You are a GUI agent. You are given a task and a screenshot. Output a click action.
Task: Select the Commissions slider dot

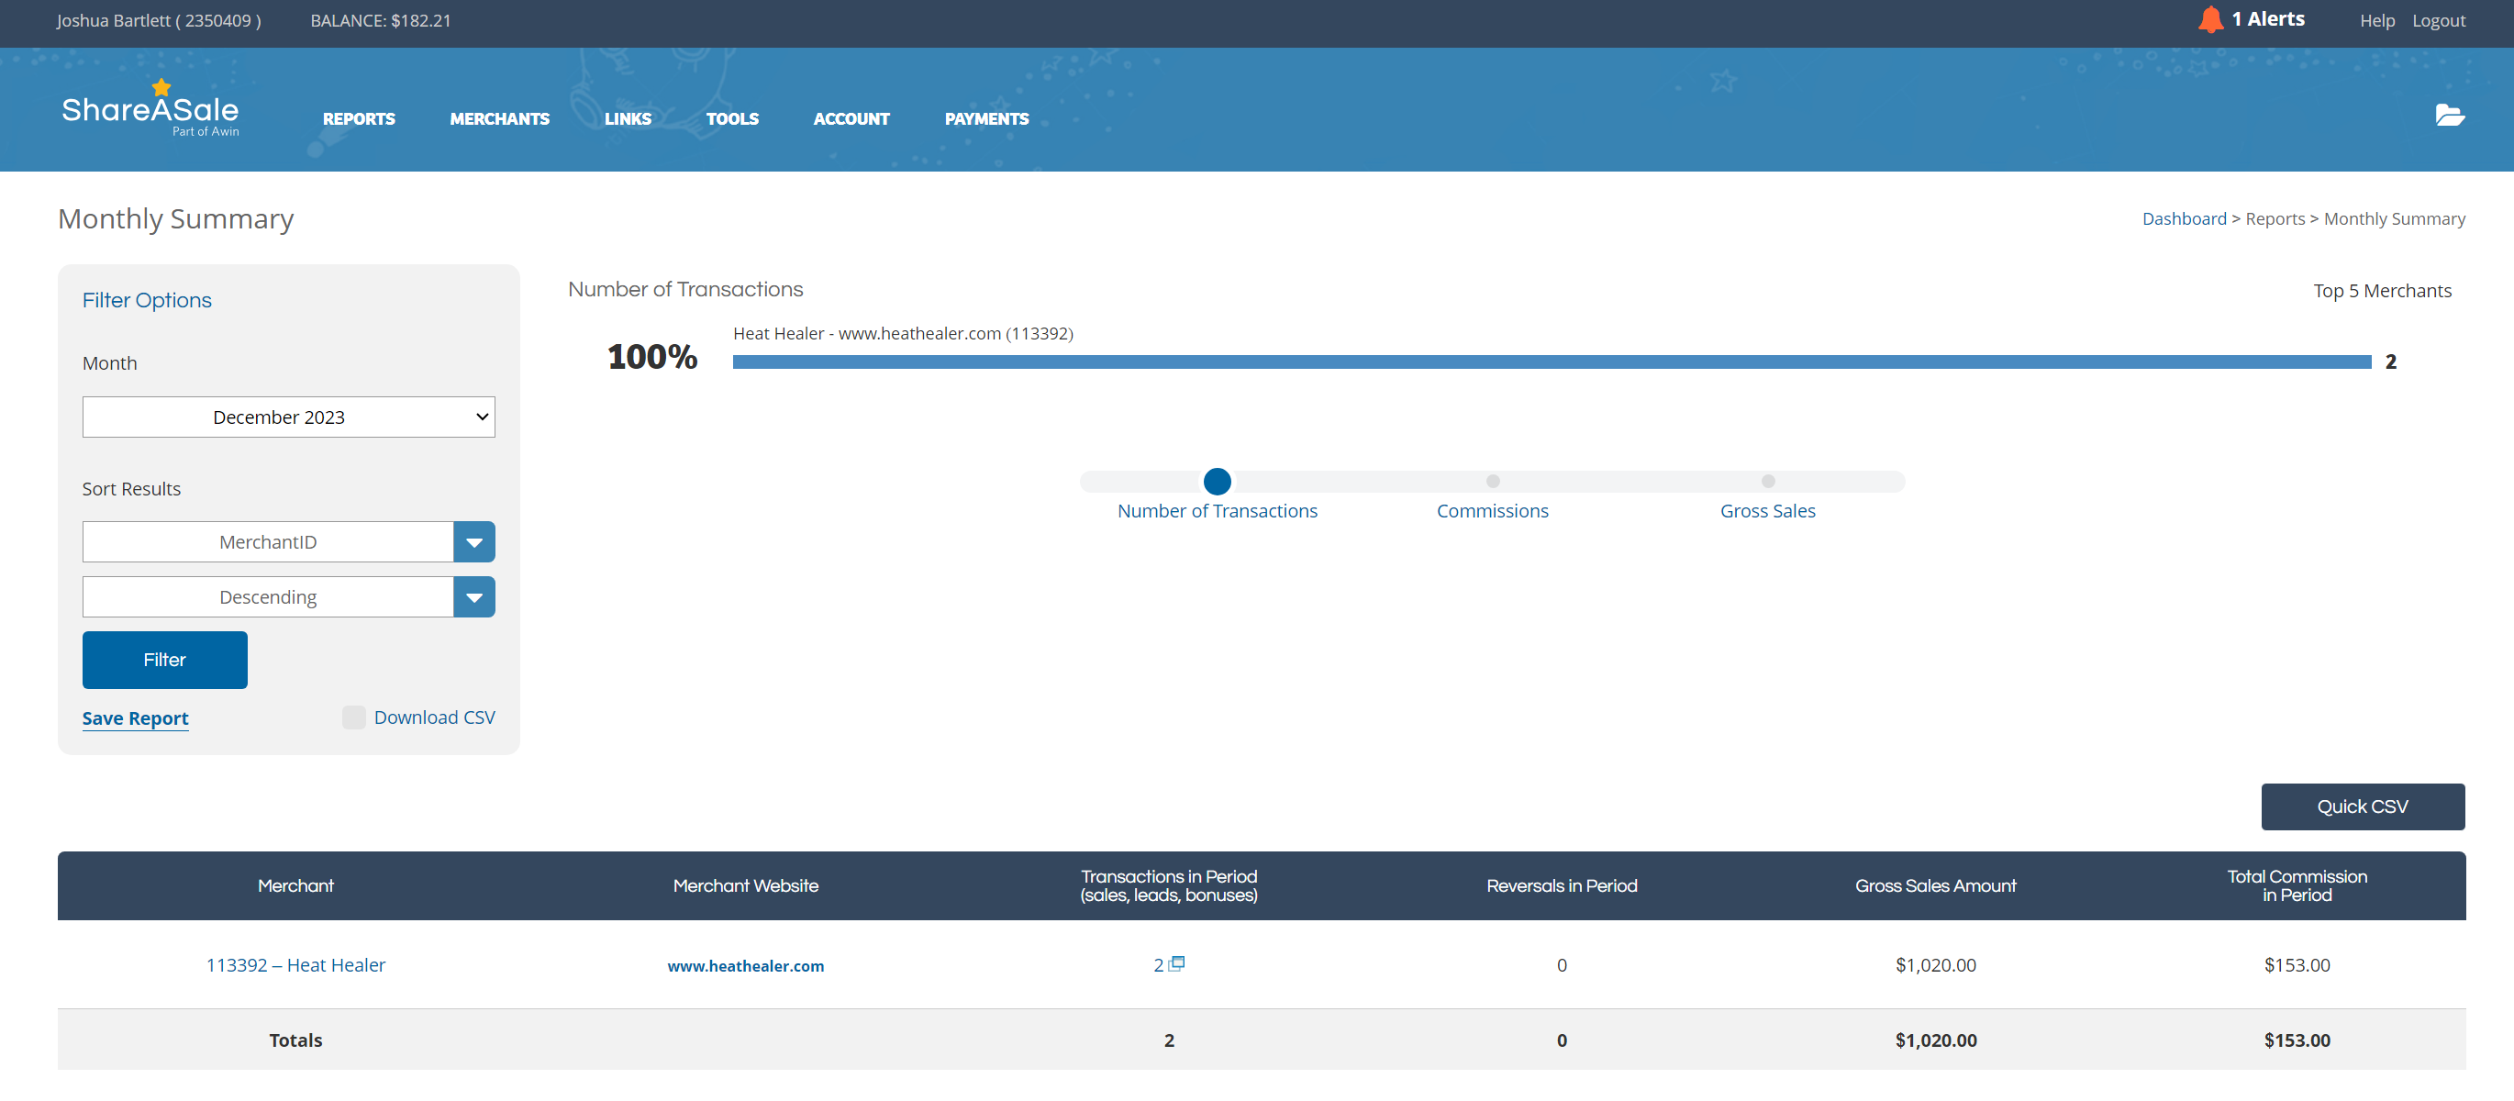tap(1492, 481)
